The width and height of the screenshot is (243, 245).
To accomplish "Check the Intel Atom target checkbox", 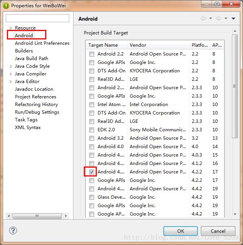I will click(x=91, y=105).
